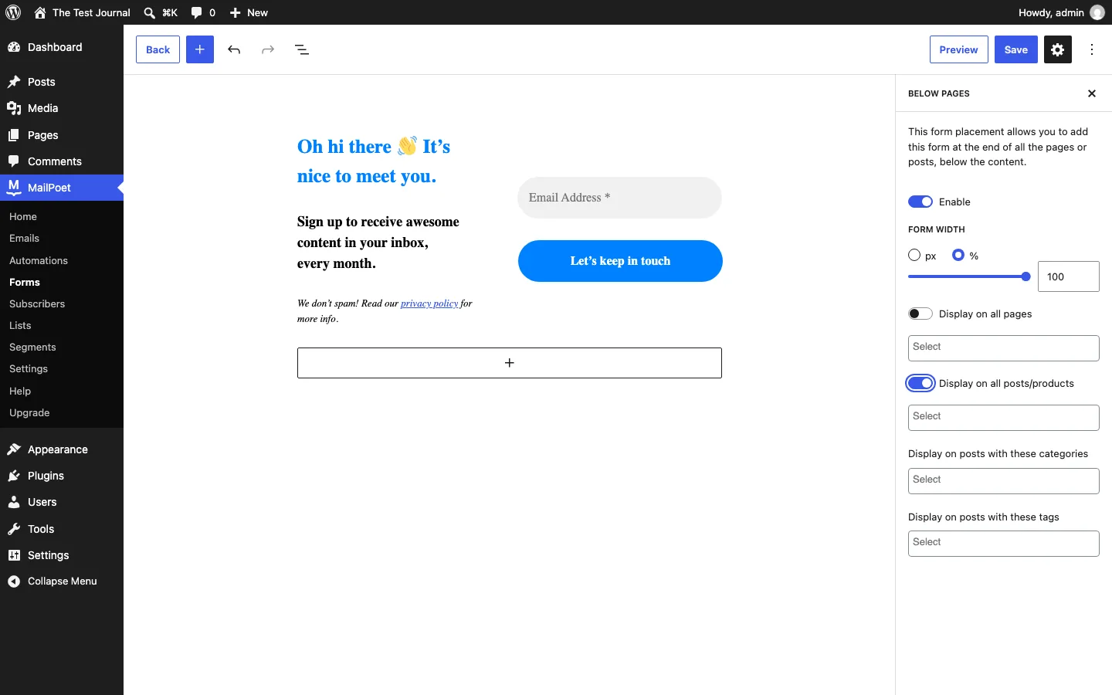Image resolution: width=1112 pixels, height=695 pixels.
Task: Open the Media library menu
Action: tap(62, 108)
